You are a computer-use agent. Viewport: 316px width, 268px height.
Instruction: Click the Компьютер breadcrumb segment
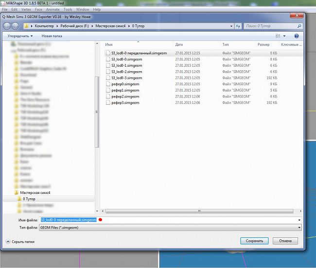click(x=44, y=26)
